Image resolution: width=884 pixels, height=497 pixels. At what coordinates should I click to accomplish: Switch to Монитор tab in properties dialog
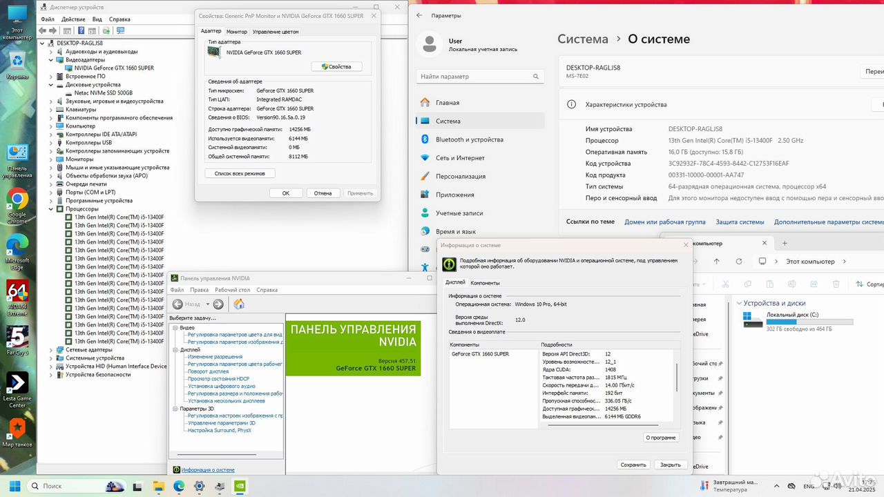[x=237, y=32]
